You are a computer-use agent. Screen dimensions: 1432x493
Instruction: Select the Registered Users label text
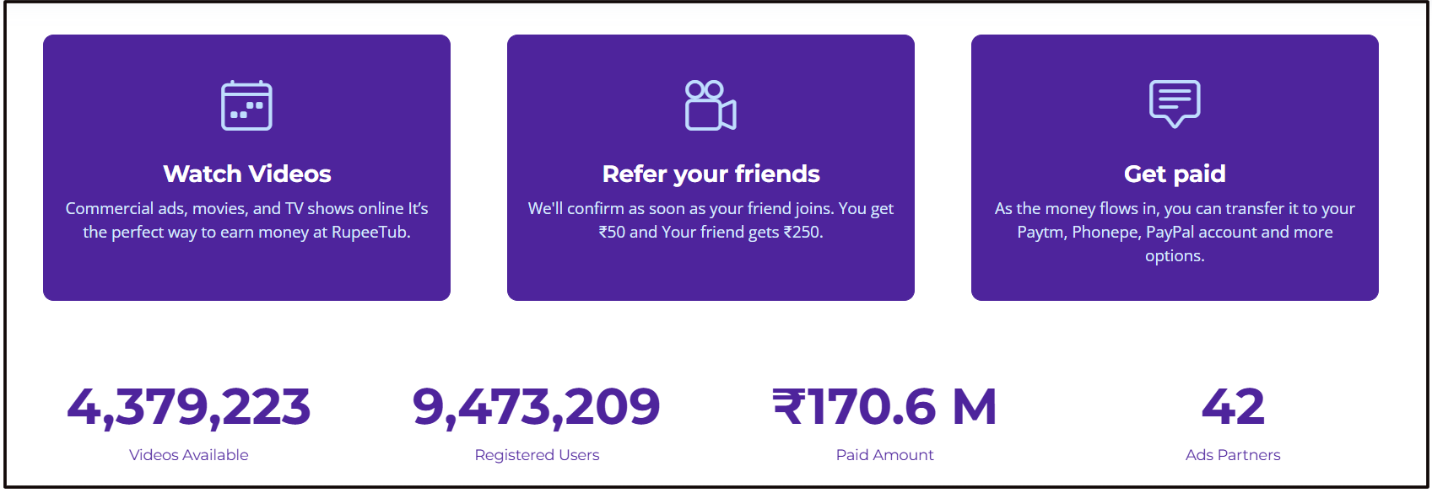tap(536, 455)
